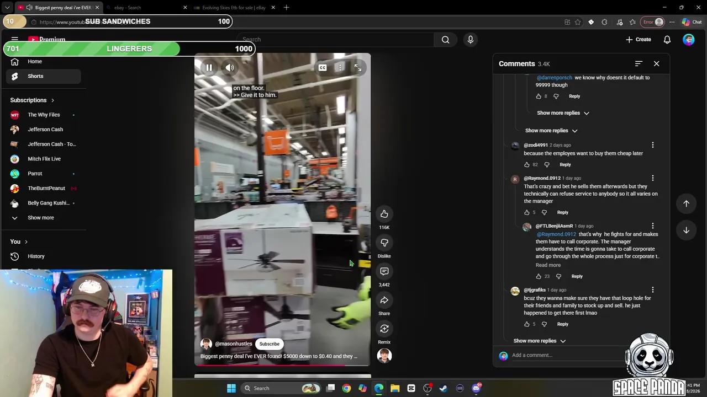Switch to the ebay - Search tab
The width and height of the screenshot is (707, 397).
click(145, 8)
